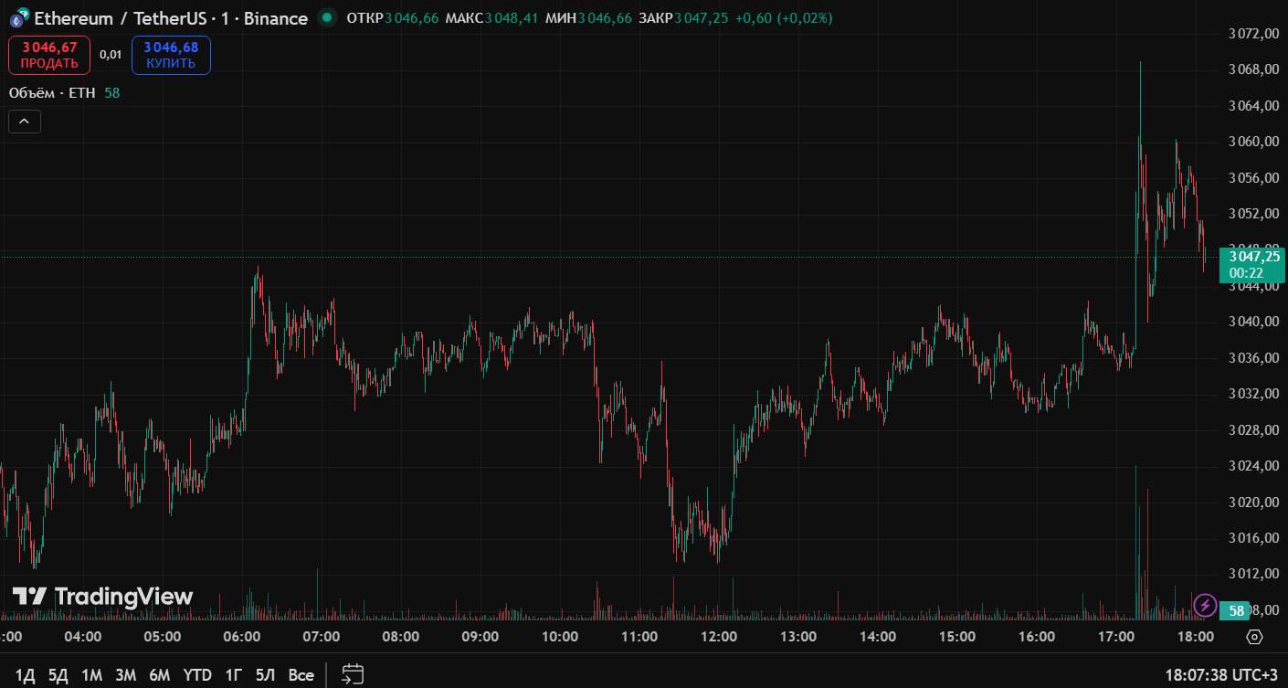Click the 3060,00 level on price scale

click(1251, 142)
